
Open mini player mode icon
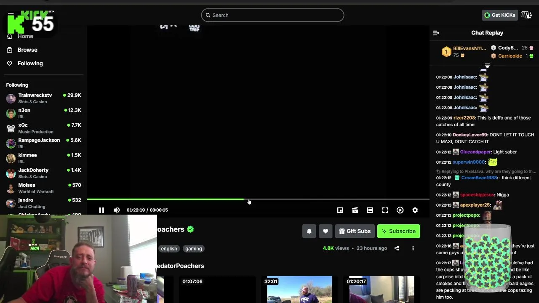pyautogui.click(x=340, y=210)
